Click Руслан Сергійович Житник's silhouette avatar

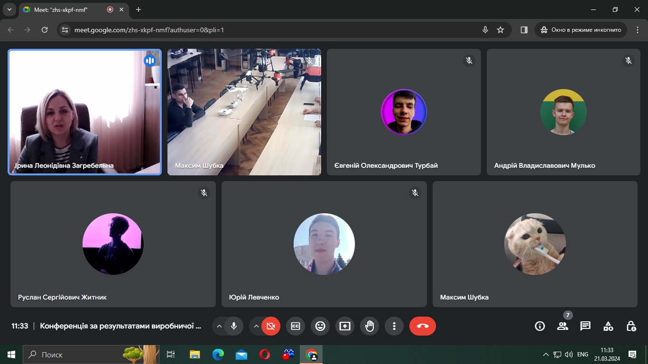(x=113, y=244)
